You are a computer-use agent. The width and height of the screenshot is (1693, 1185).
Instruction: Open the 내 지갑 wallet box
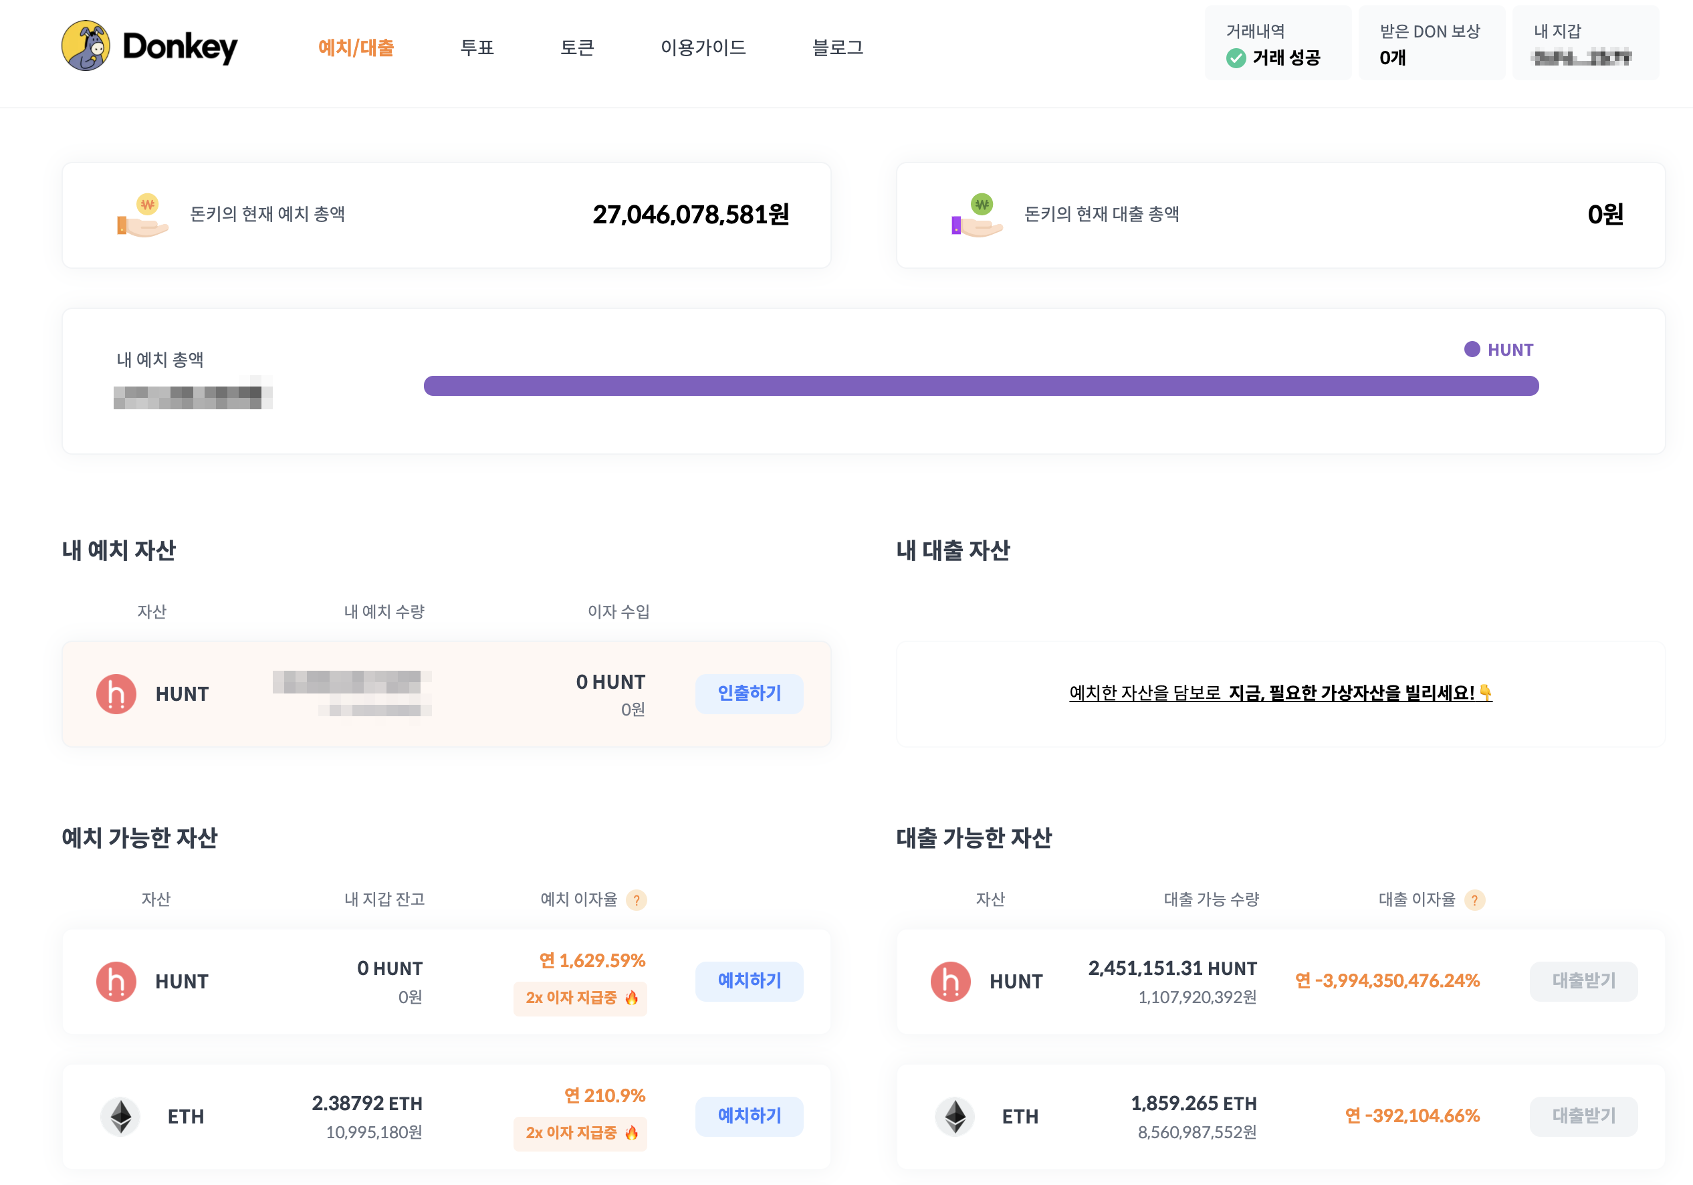(1585, 43)
